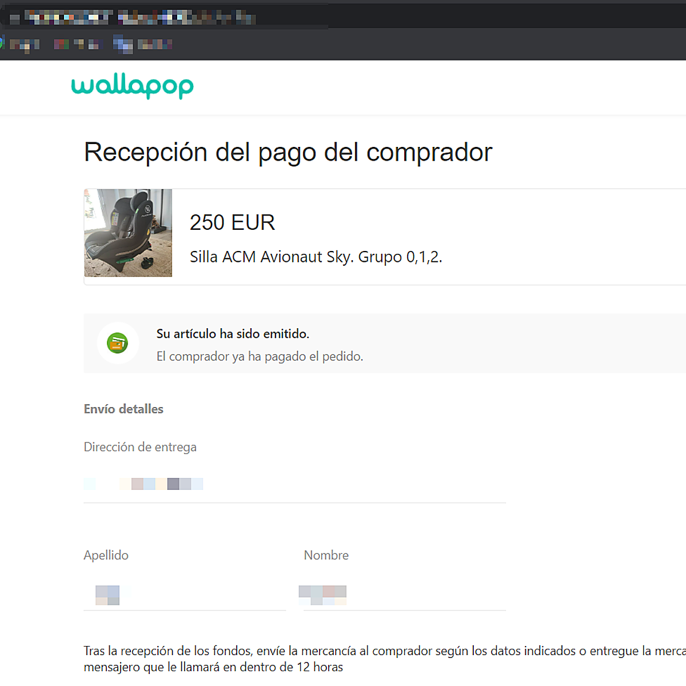Click the Nombre field label
Viewport: 686px width, 686px height.
pyautogui.click(x=326, y=555)
